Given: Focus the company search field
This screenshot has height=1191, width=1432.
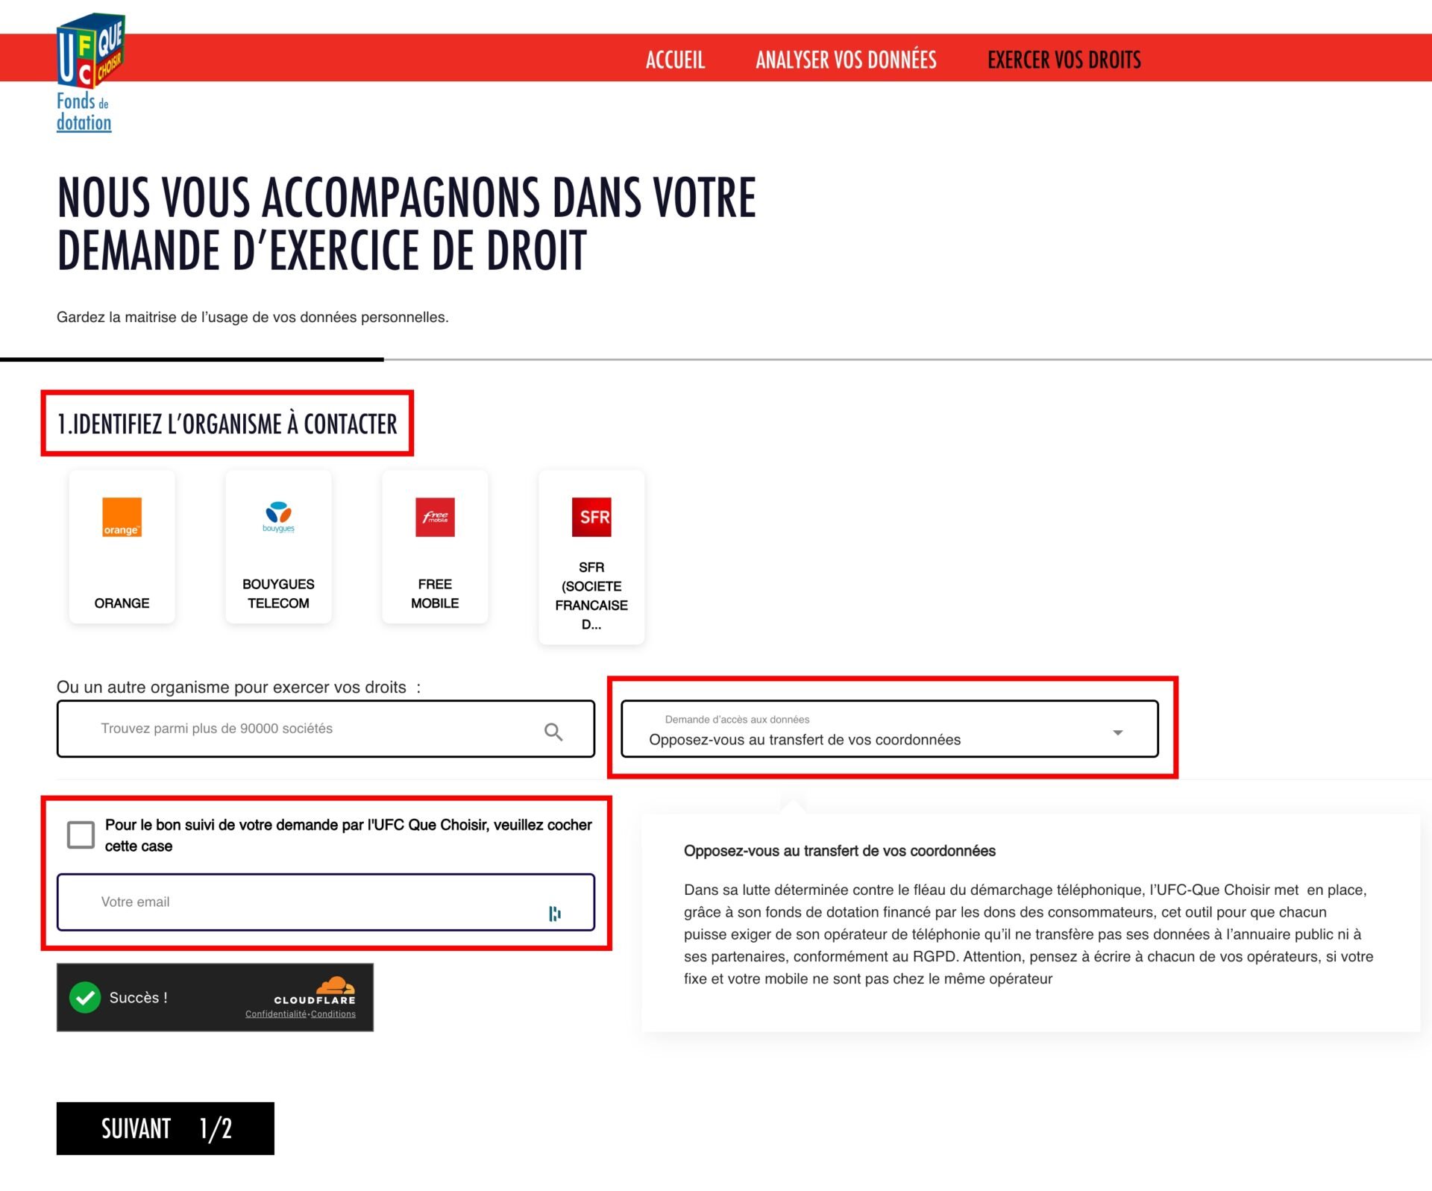Looking at the screenshot, I should (x=326, y=729).
